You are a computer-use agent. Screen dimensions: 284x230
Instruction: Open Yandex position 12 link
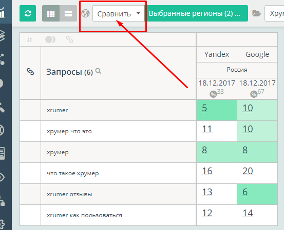[x=207, y=213]
